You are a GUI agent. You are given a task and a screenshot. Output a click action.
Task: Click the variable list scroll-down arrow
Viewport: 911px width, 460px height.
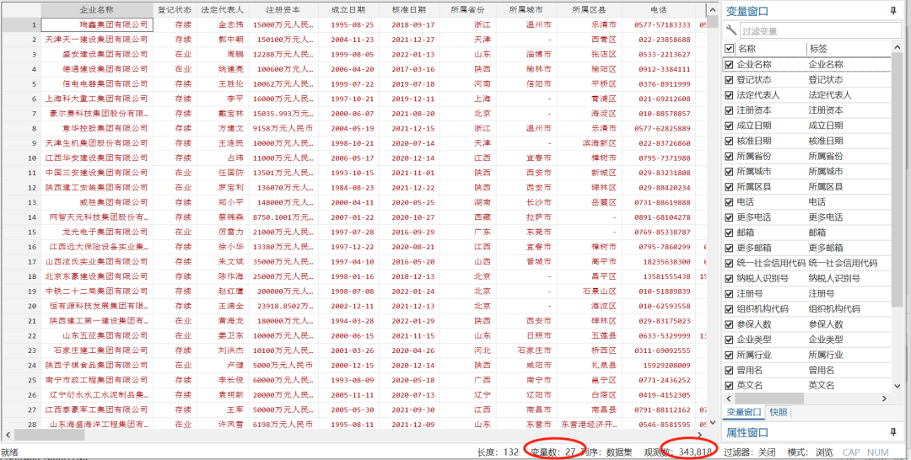coord(897,387)
